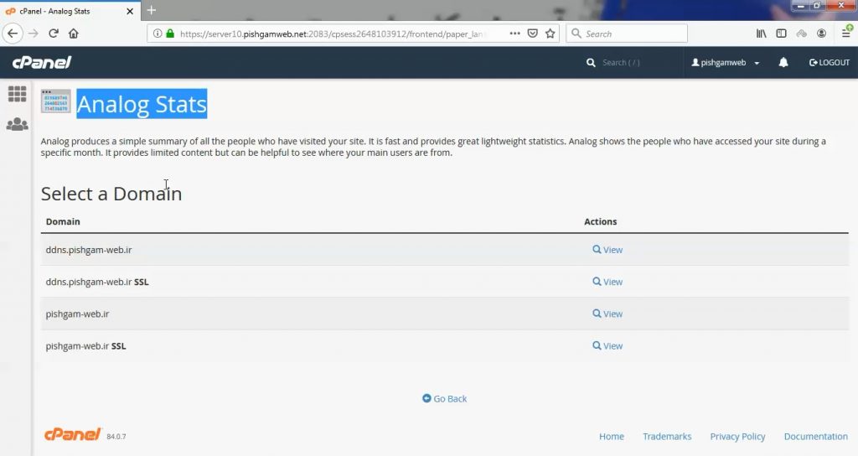Click the Go Back link
Screen dimensions: 858x456
pyautogui.click(x=444, y=398)
